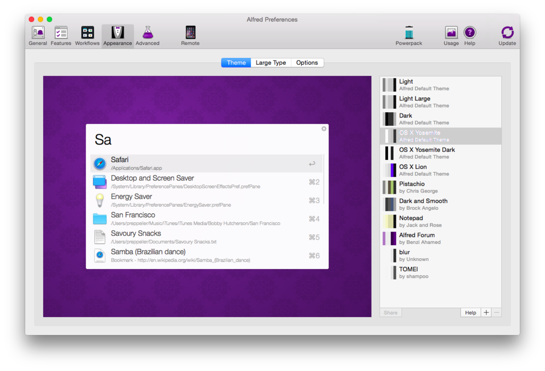Viewport: 545px width, 371px height.
Task: Click the Update toolbar icon
Action: pyautogui.click(x=507, y=36)
